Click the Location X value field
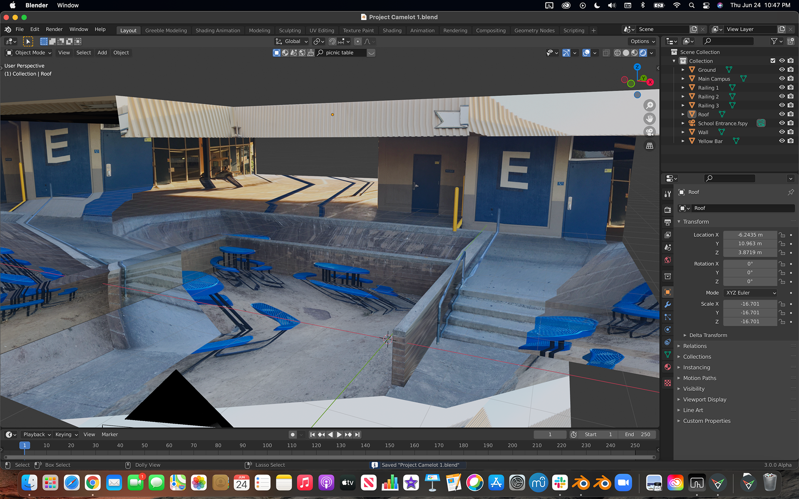The width and height of the screenshot is (799, 499). coord(750,235)
